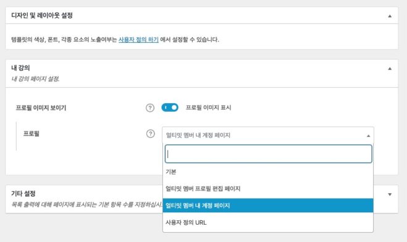Click 프로필 이미지 표시 toggle label text

click(208, 107)
